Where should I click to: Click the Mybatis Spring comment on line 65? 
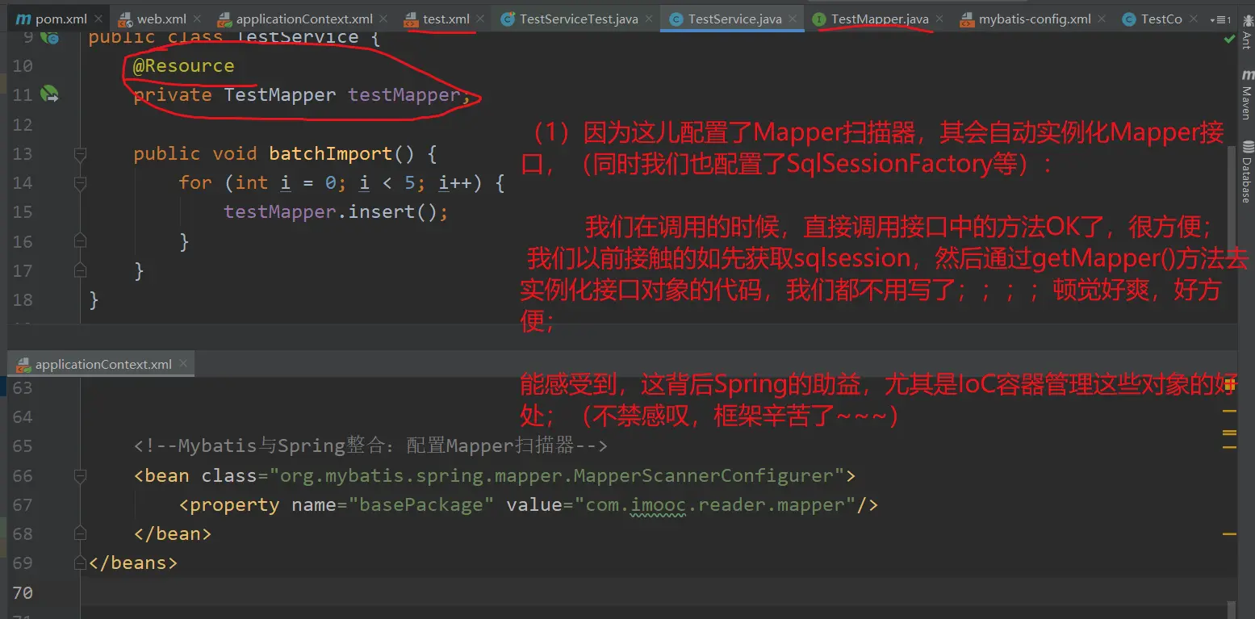click(x=370, y=445)
